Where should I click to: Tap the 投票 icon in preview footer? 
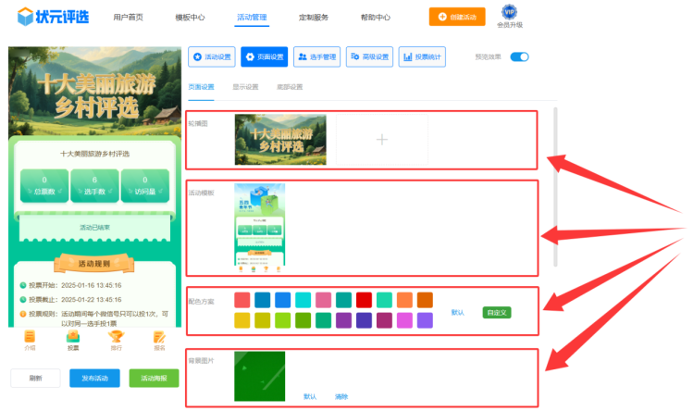point(73,340)
